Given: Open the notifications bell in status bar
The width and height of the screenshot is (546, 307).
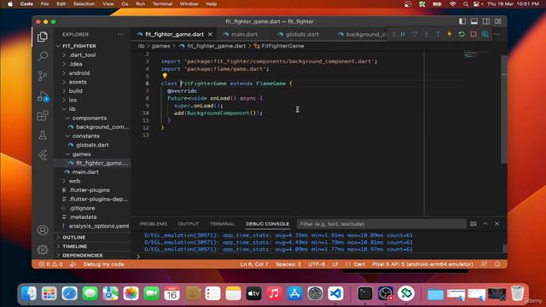Looking at the screenshot, I should coord(497,264).
